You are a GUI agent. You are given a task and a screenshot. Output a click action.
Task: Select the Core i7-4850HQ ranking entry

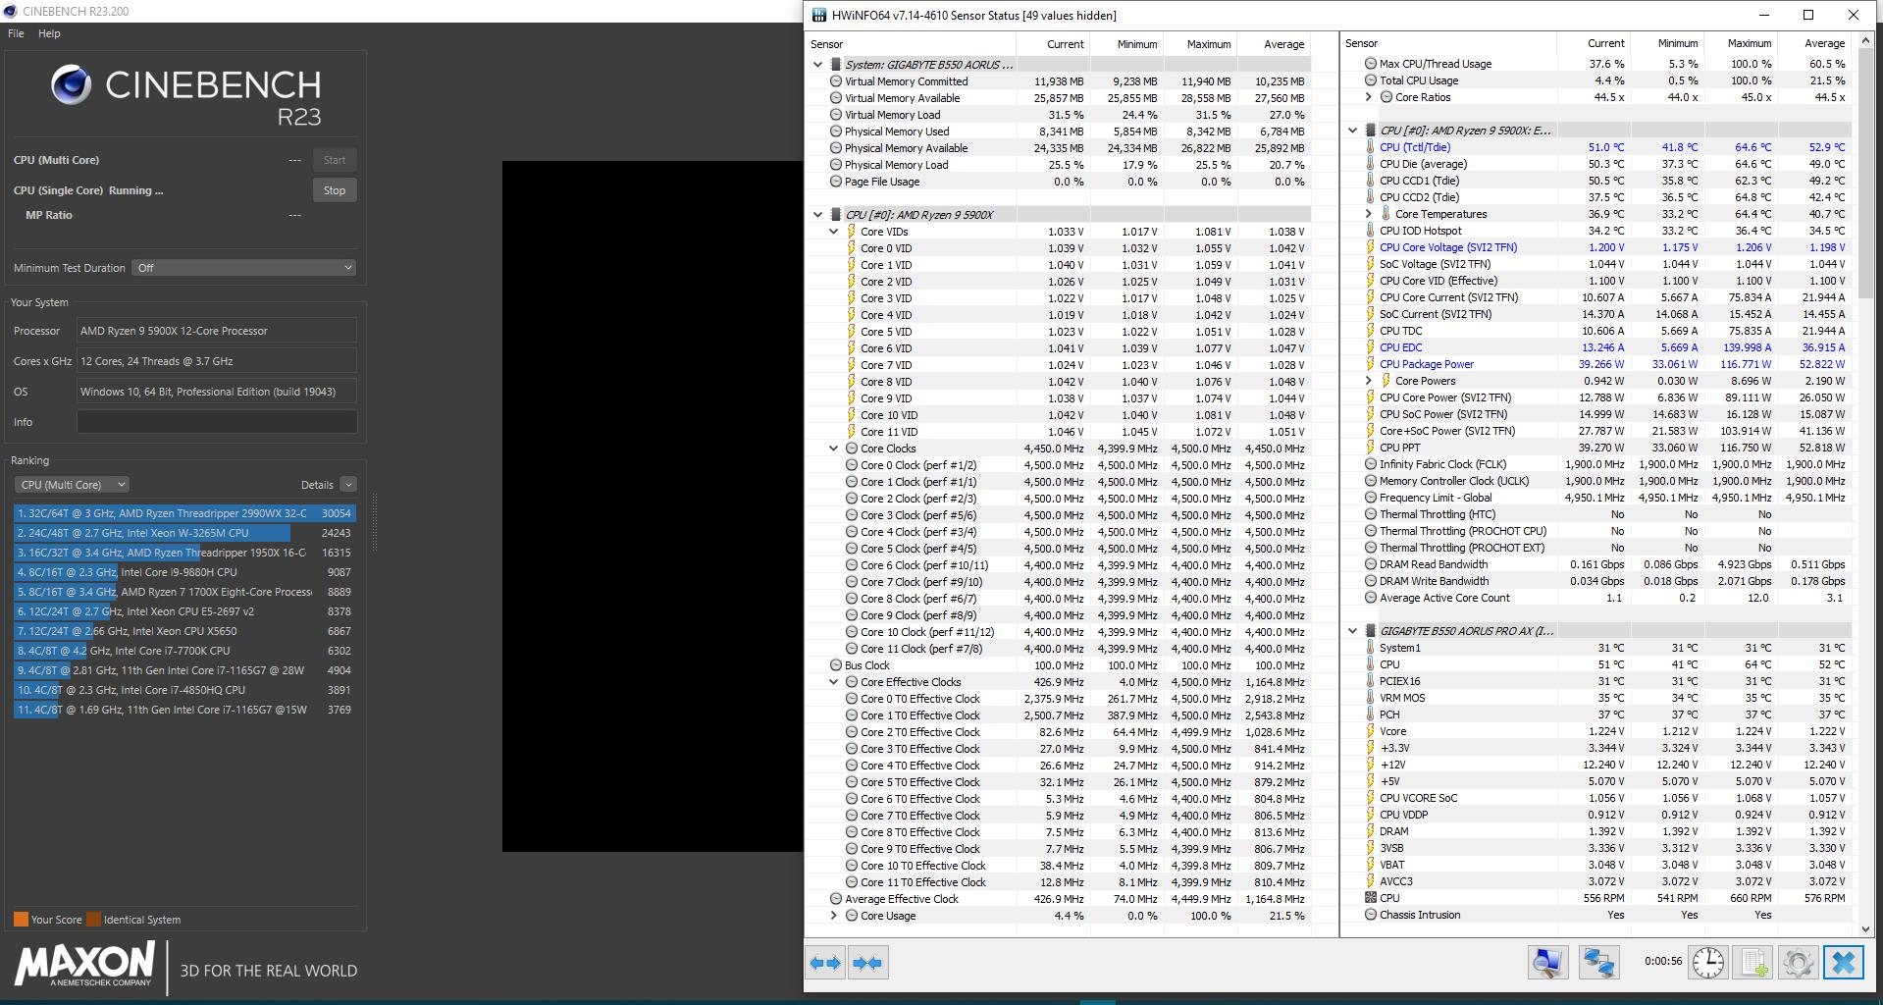[184, 690]
